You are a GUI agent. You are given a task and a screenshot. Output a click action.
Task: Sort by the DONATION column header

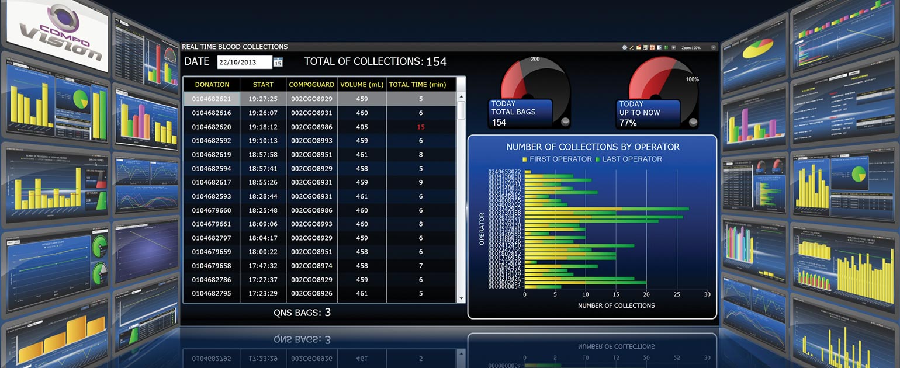coord(212,85)
